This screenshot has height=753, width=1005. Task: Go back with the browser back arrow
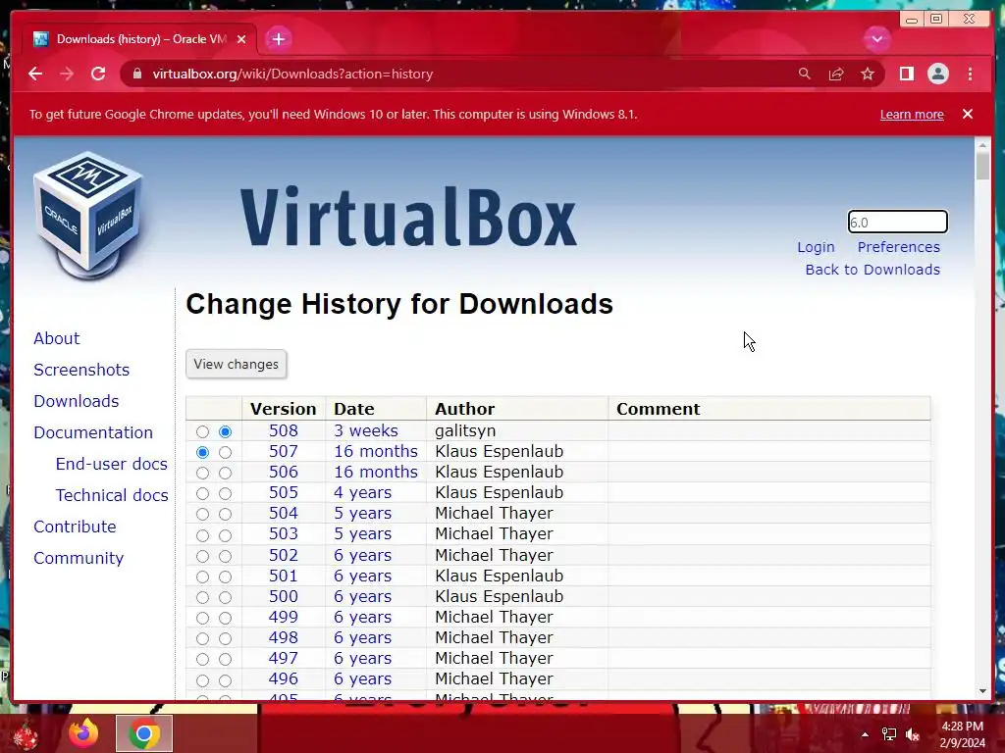click(35, 74)
